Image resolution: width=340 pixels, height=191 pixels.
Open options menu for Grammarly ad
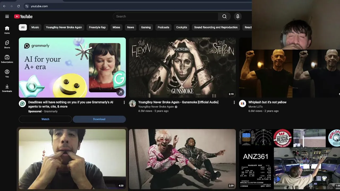point(124,102)
